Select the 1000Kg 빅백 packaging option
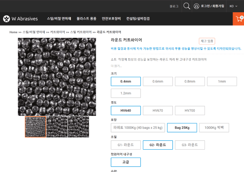Image resolution: width=244 pixels, height=172 pixels. click(x=214, y=128)
